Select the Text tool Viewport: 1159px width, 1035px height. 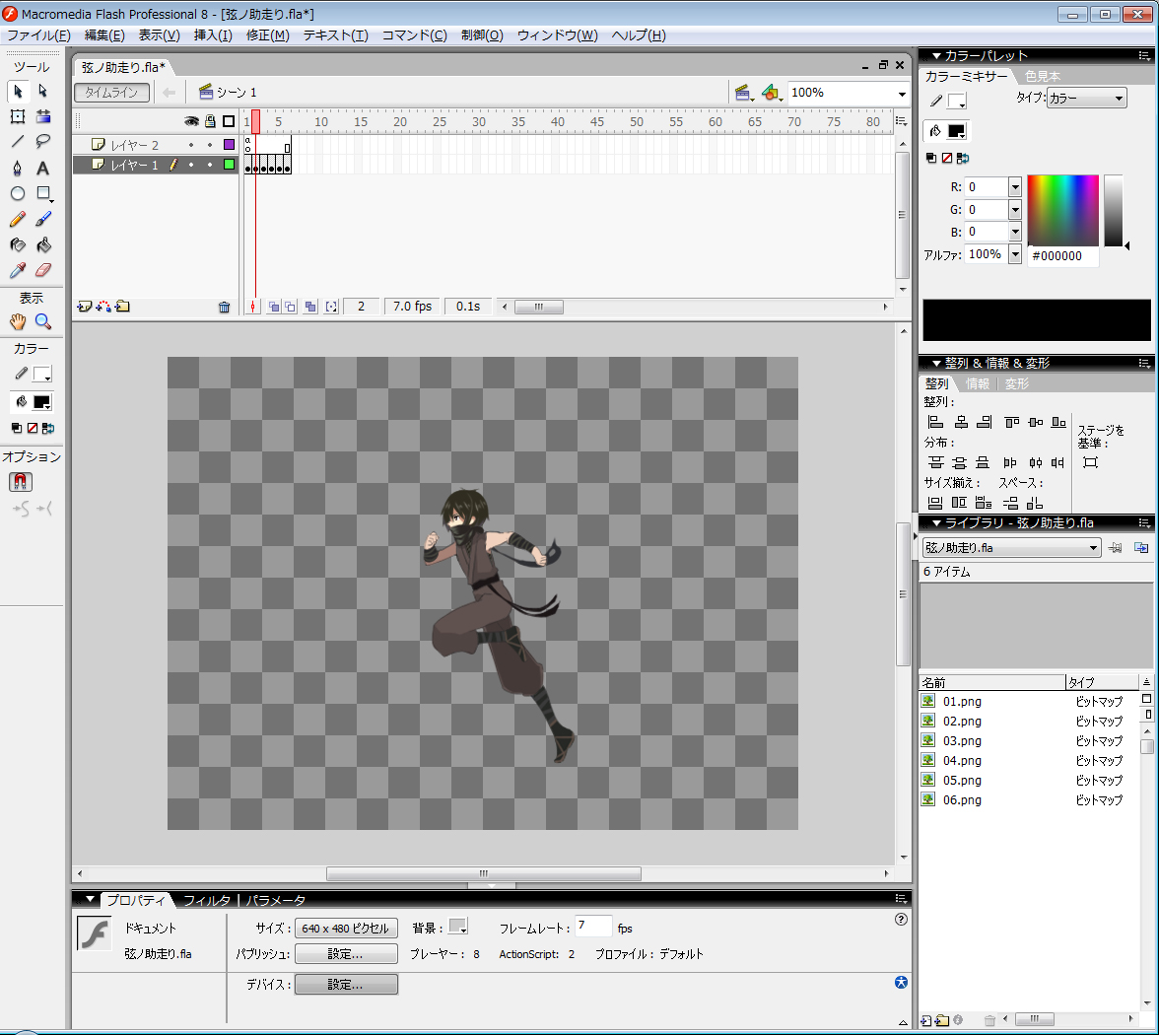point(43,168)
